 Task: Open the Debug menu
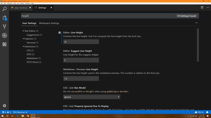(22, 3)
